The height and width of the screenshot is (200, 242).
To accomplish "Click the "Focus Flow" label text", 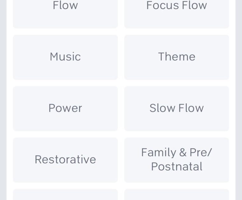I will click(x=176, y=5).
